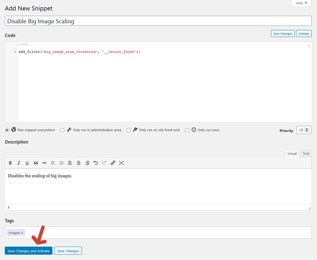Click bottom Save Changes button
The image size is (317, 260).
pyautogui.click(x=68, y=251)
